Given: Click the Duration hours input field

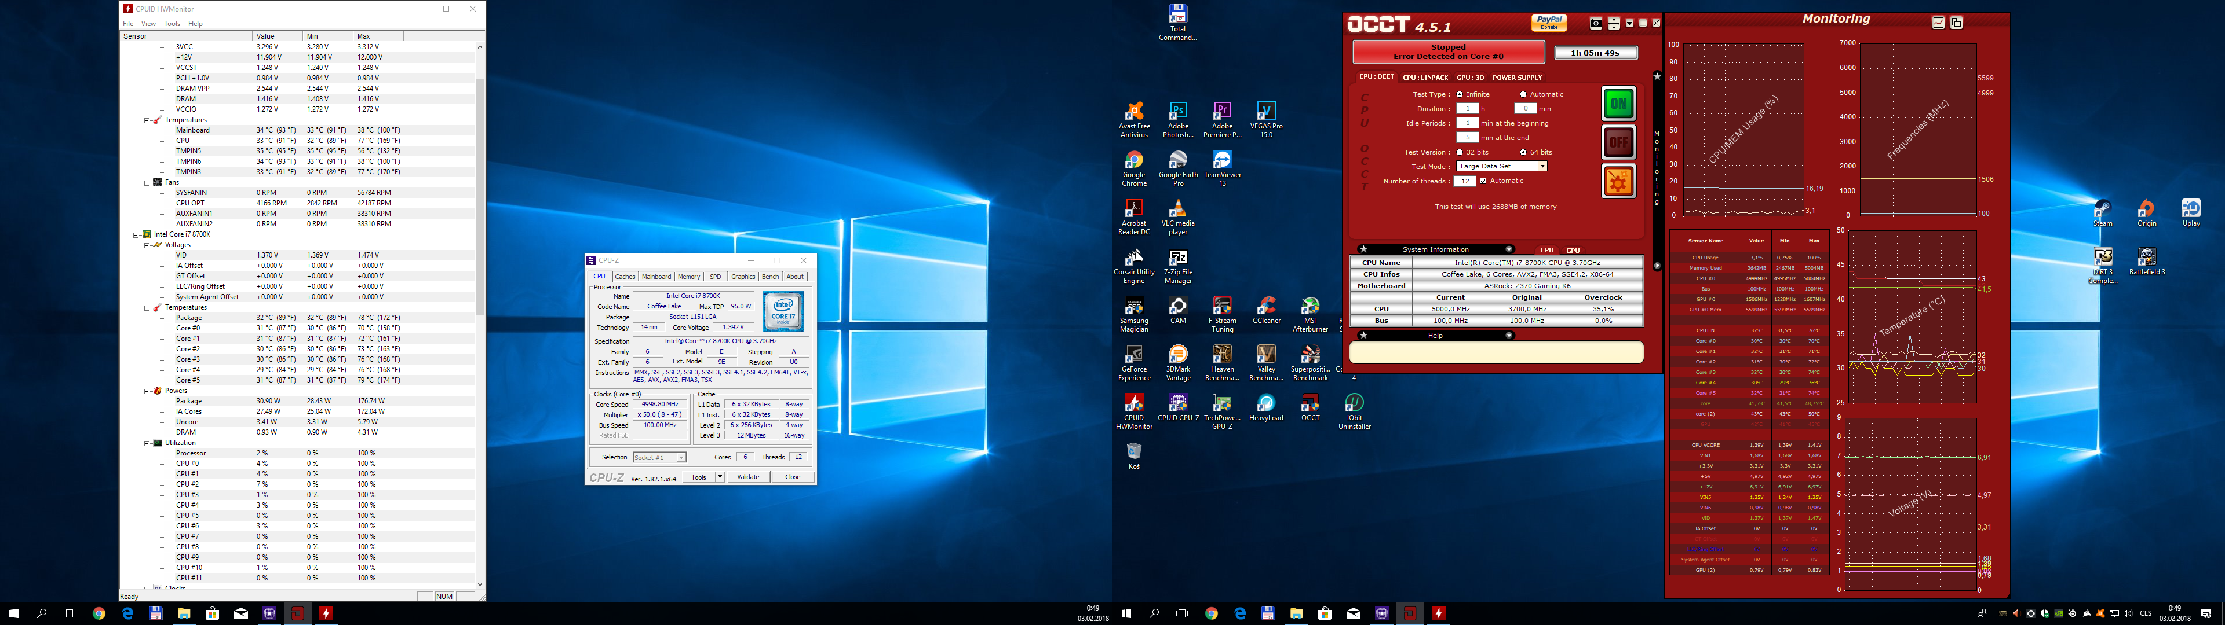Looking at the screenshot, I should click(x=1467, y=109).
